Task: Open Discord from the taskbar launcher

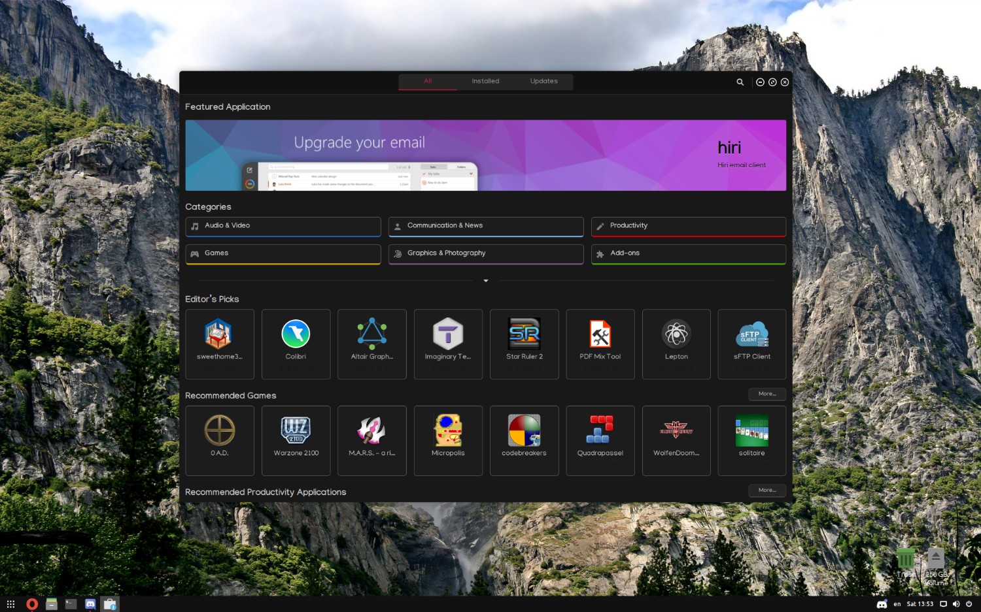Action: (x=90, y=604)
